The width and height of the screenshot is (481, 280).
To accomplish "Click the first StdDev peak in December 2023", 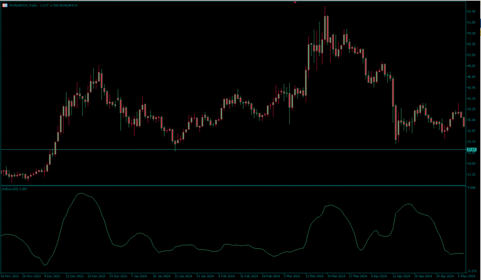I will [x=81, y=193].
